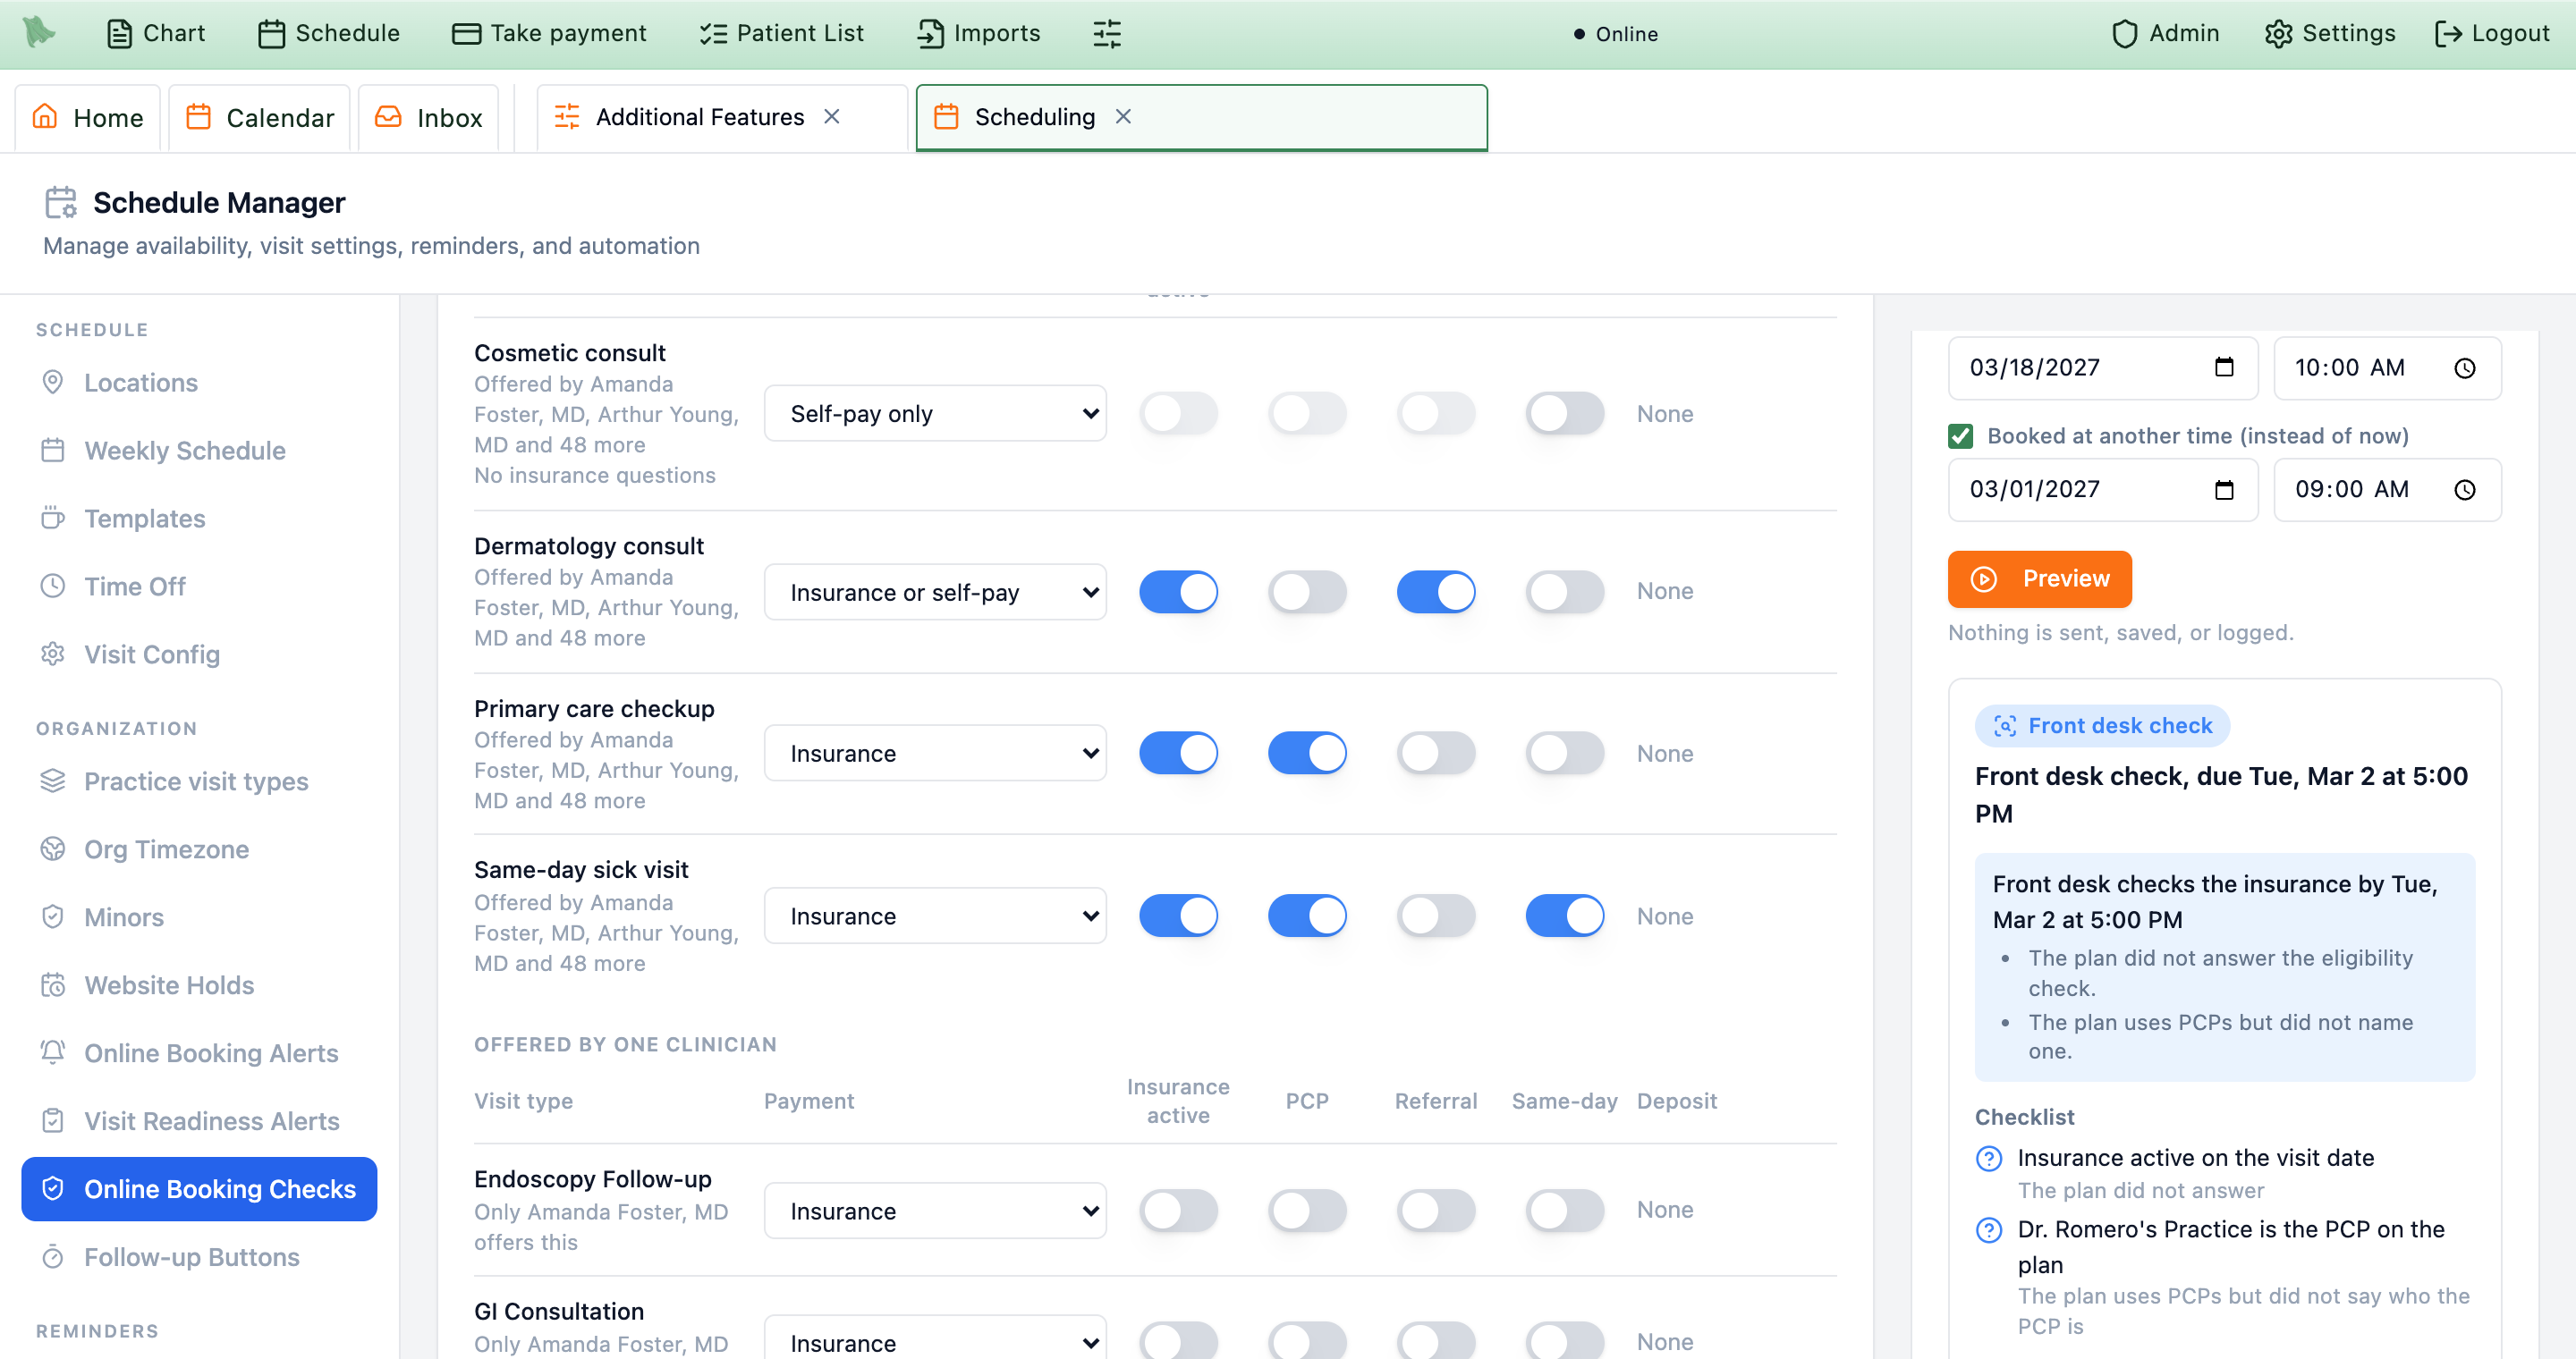Open payment dropdown for Endoscopy Follow-up
Image resolution: width=2576 pixels, height=1359 pixels.
(935, 1210)
